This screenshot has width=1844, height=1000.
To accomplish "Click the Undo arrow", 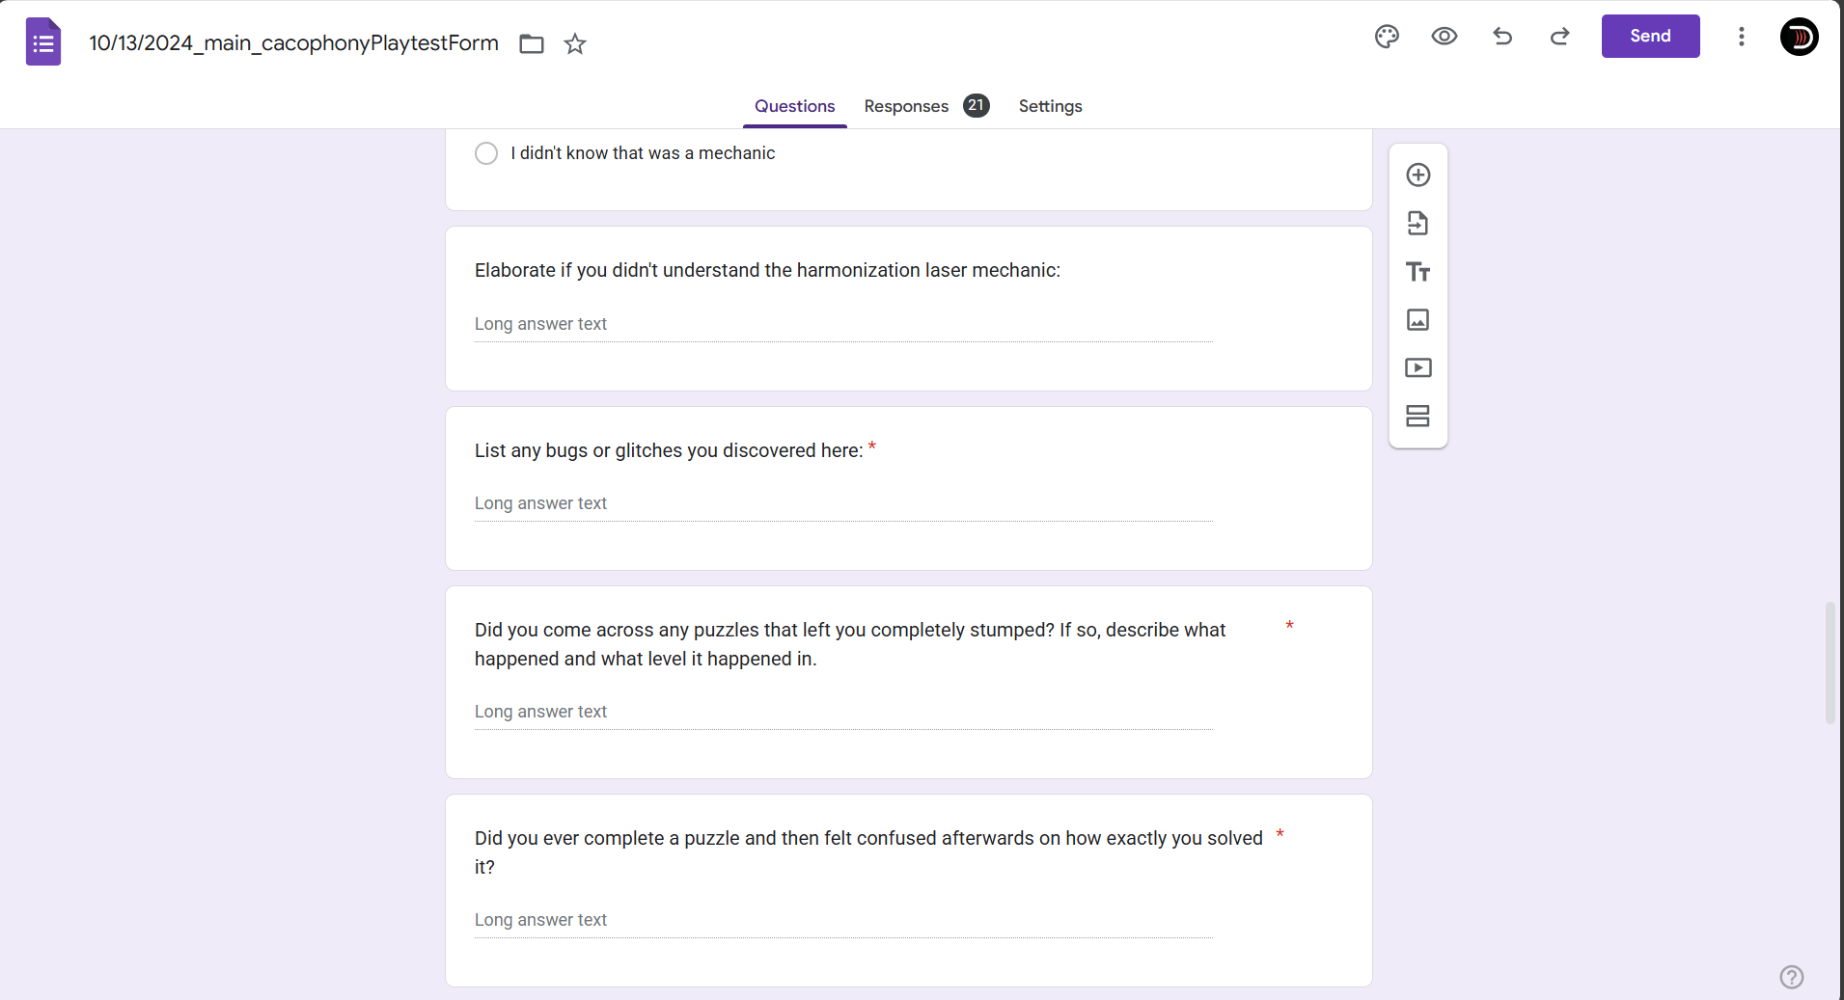I will [x=1502, y=37].
